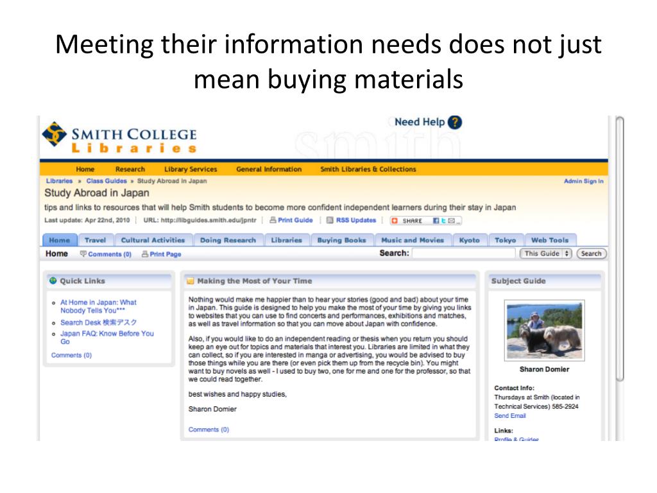Click the Class Guides breadcrumb link
The width and height of the screenshot is (657, 493).
[107, 181]
